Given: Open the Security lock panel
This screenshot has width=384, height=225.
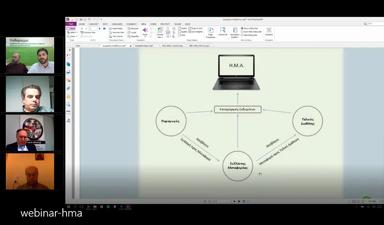Looking at the screenshot, I should point(68,97).
